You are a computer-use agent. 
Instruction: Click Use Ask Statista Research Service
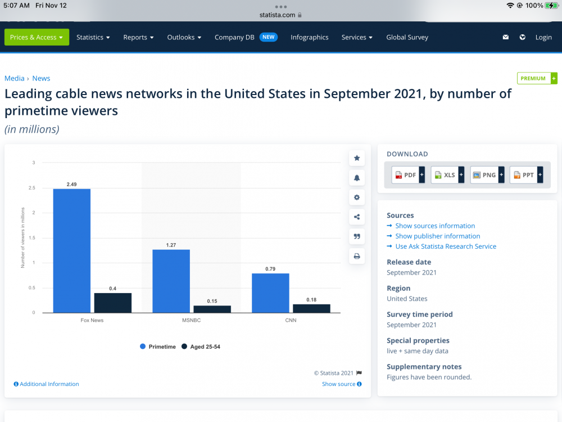point(446,246)
